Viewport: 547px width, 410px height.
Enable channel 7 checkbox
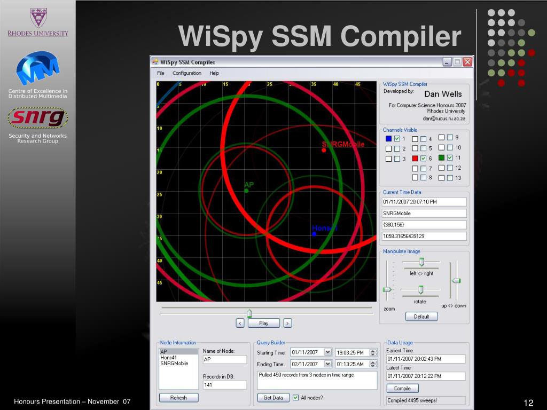coord(423,169)
